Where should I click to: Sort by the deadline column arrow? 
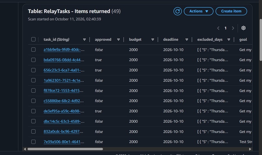187,40
